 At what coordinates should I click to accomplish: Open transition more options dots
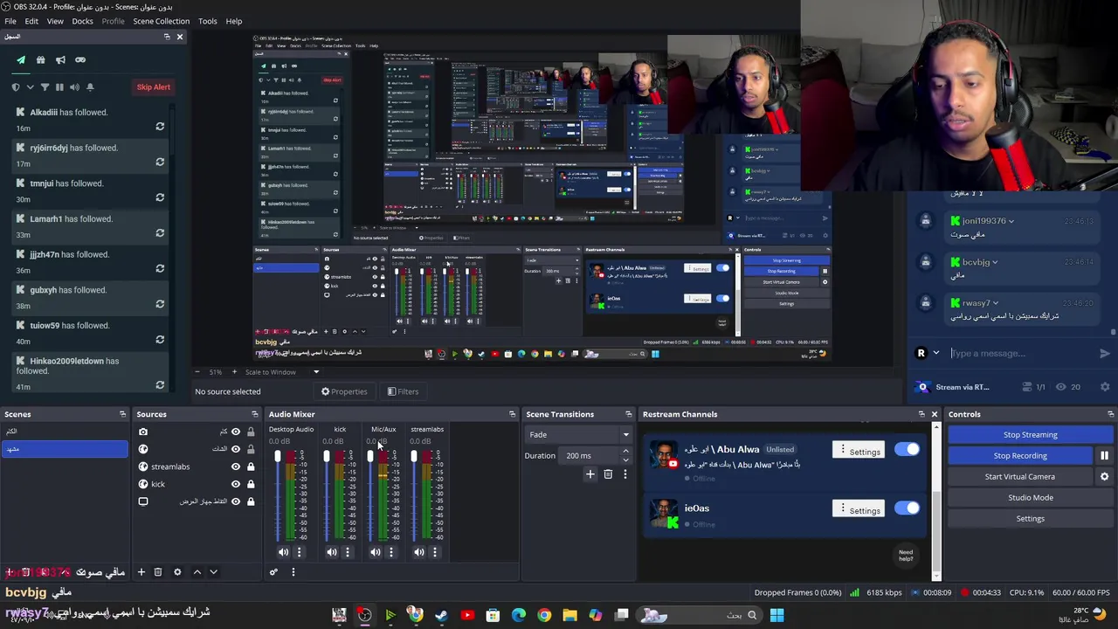[x=625, y=474]
